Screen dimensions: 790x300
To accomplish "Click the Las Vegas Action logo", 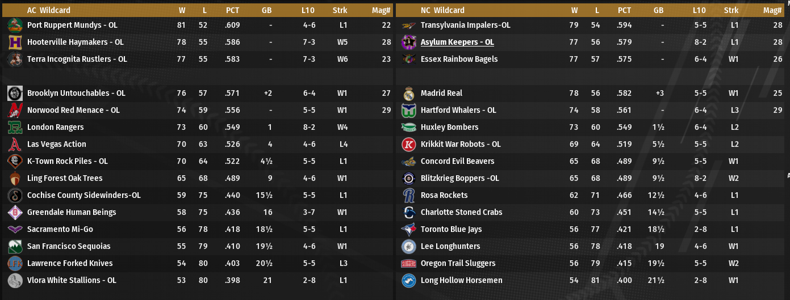I will click(15, 144).
